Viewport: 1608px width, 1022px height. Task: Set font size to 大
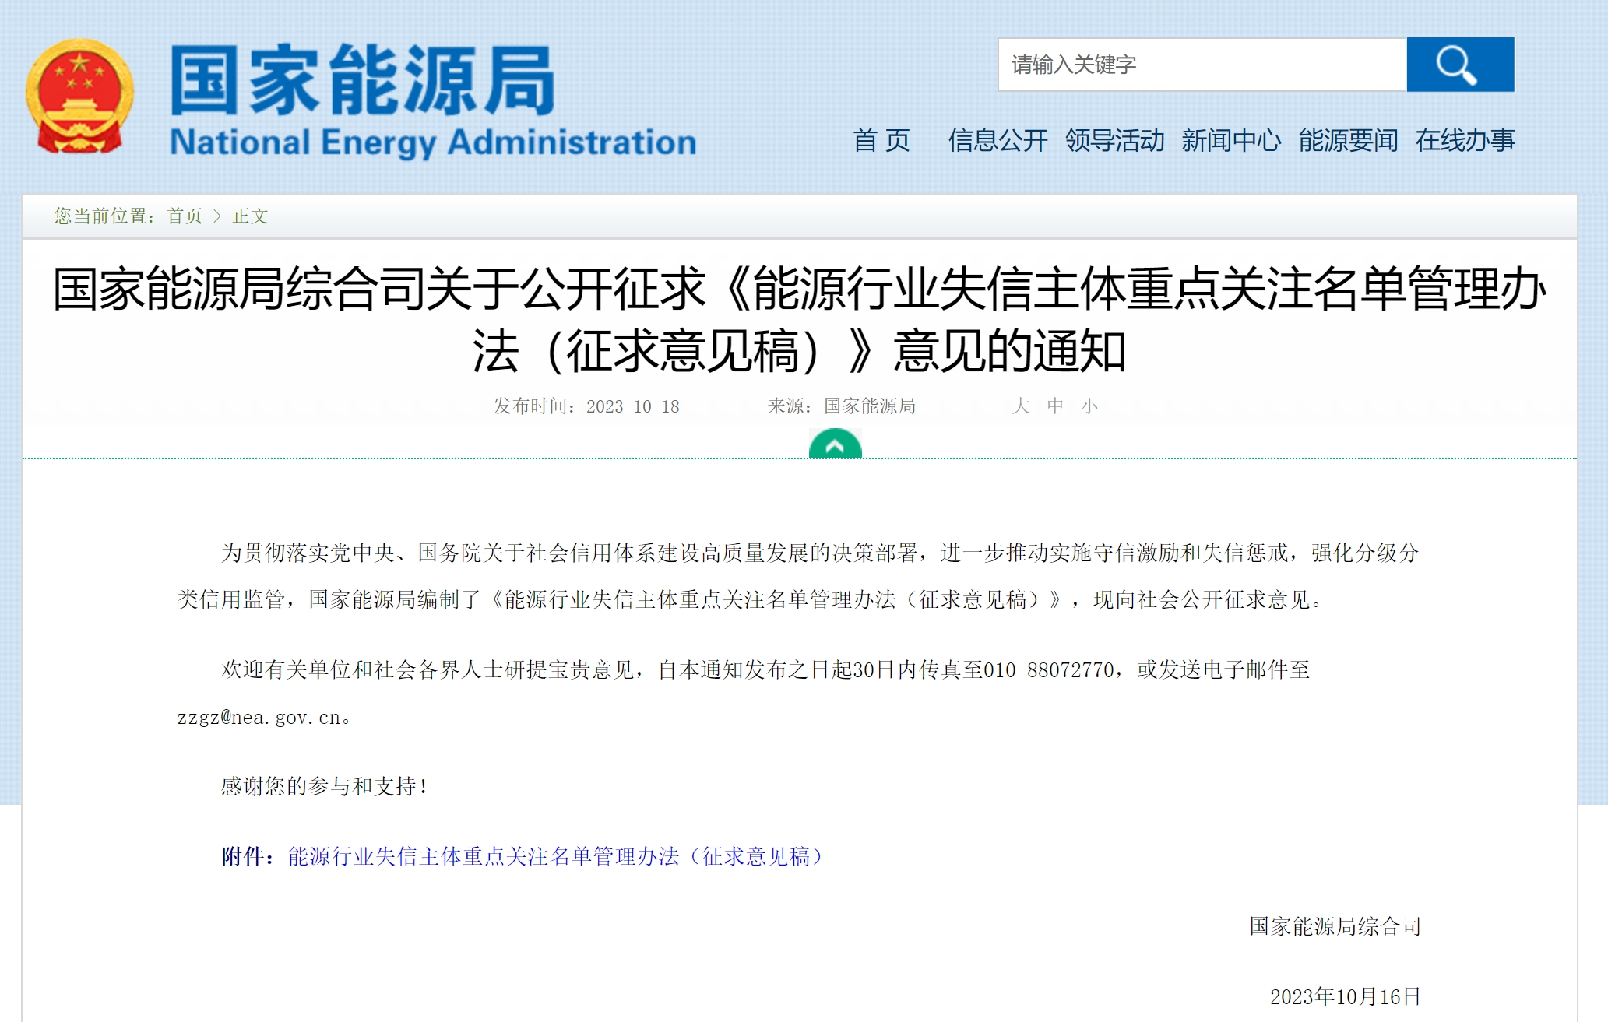coord(1020,406)
